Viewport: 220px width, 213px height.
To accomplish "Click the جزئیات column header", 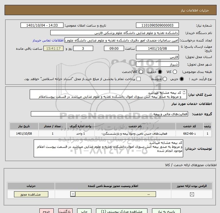I will pyautogui.click(x=31, y=186).
